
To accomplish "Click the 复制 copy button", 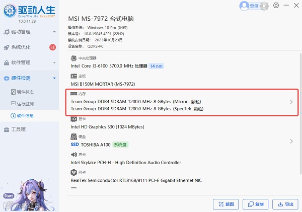I will [x=255, y=204].
